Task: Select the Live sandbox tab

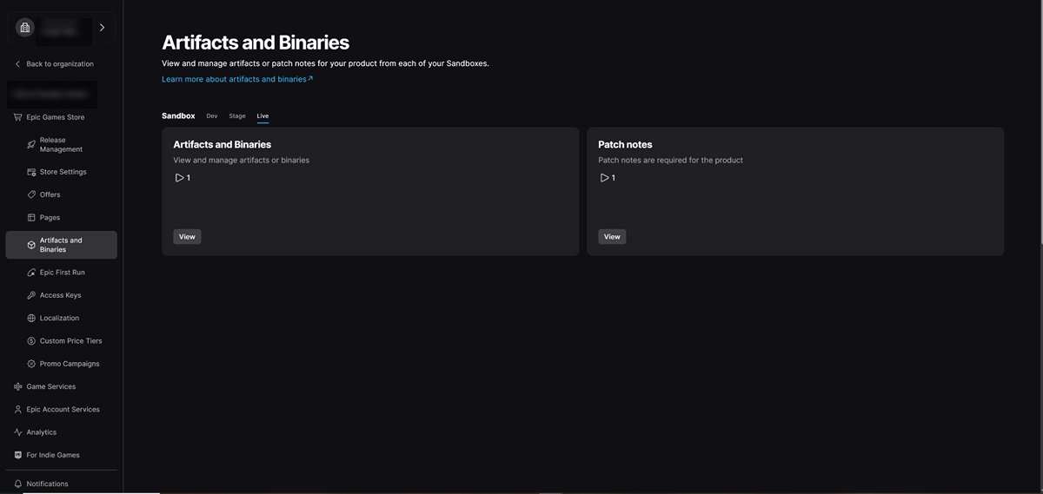Action: [262, 115]
